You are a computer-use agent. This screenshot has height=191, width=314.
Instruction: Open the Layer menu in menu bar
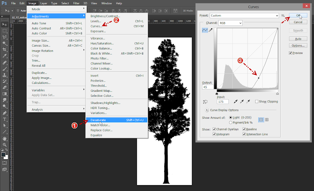(44, 3)
